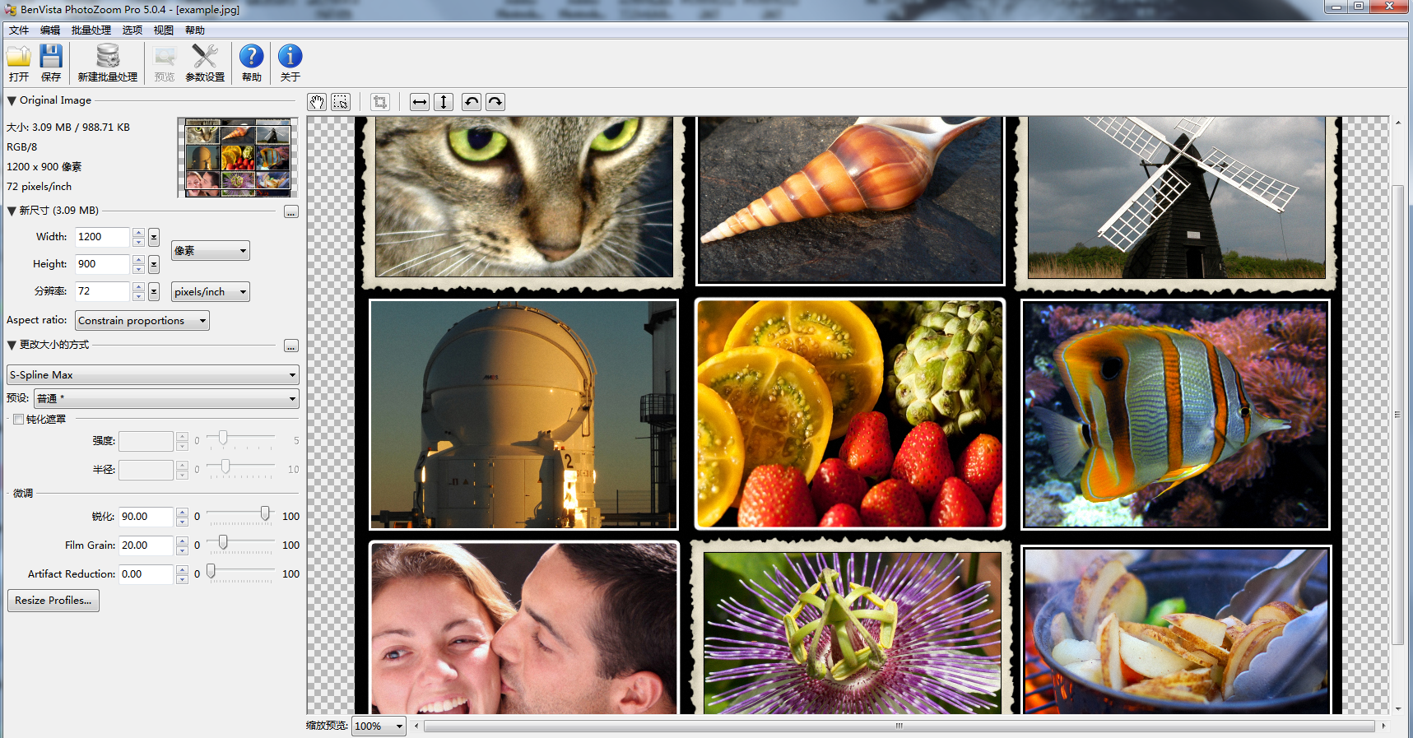Viewport: 1413px width, 738px height.
Task: Click the original image navigator thumbnail
Action: point(238,158)
